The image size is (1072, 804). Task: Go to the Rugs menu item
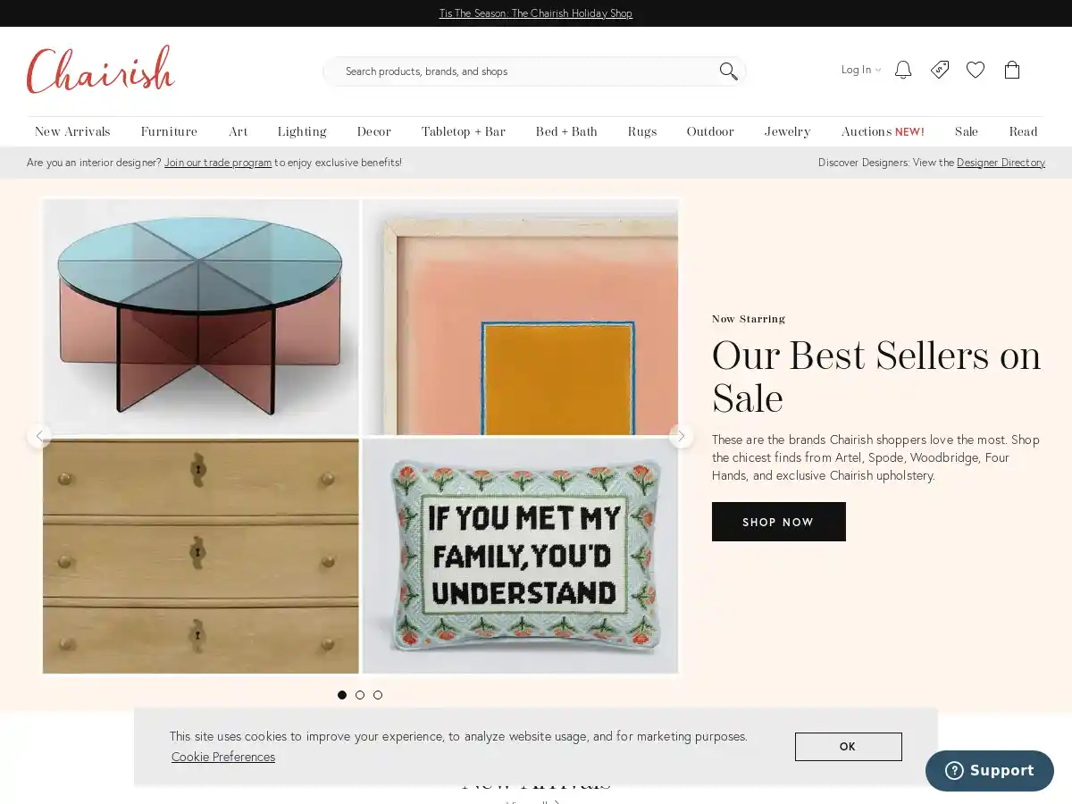pyautogui.click(x=642, y=131)
